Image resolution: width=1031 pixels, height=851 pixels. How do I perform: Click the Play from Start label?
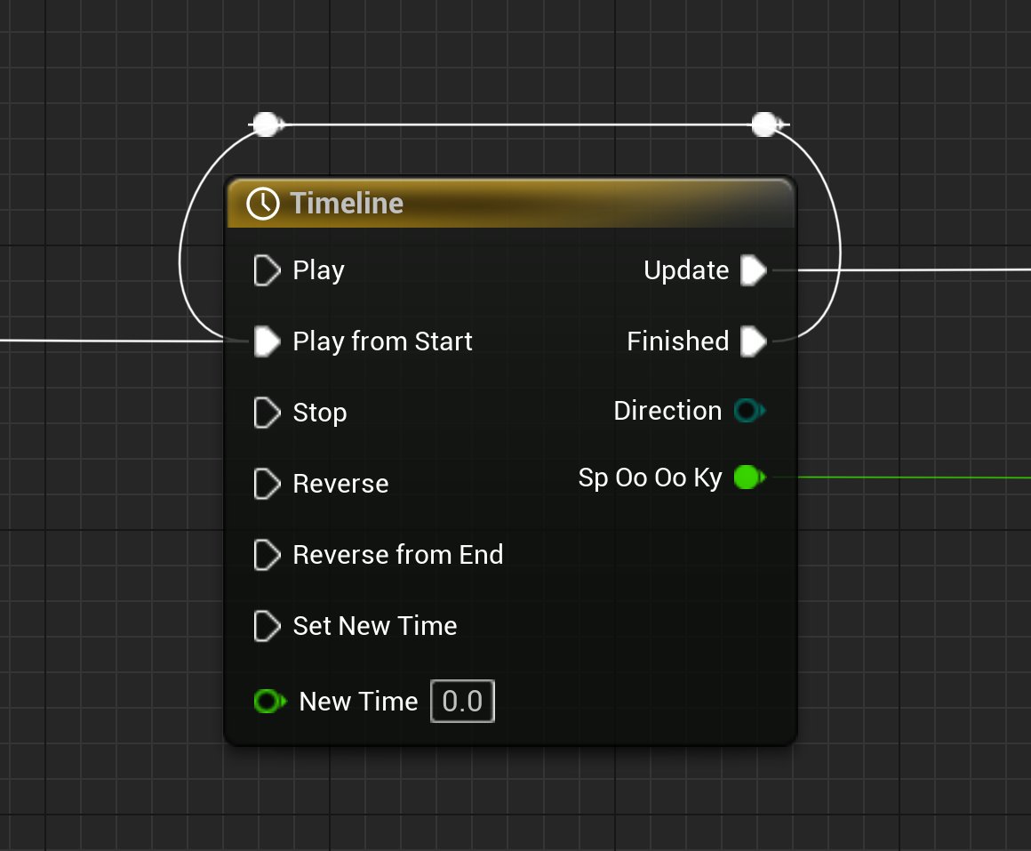point(383,341)
